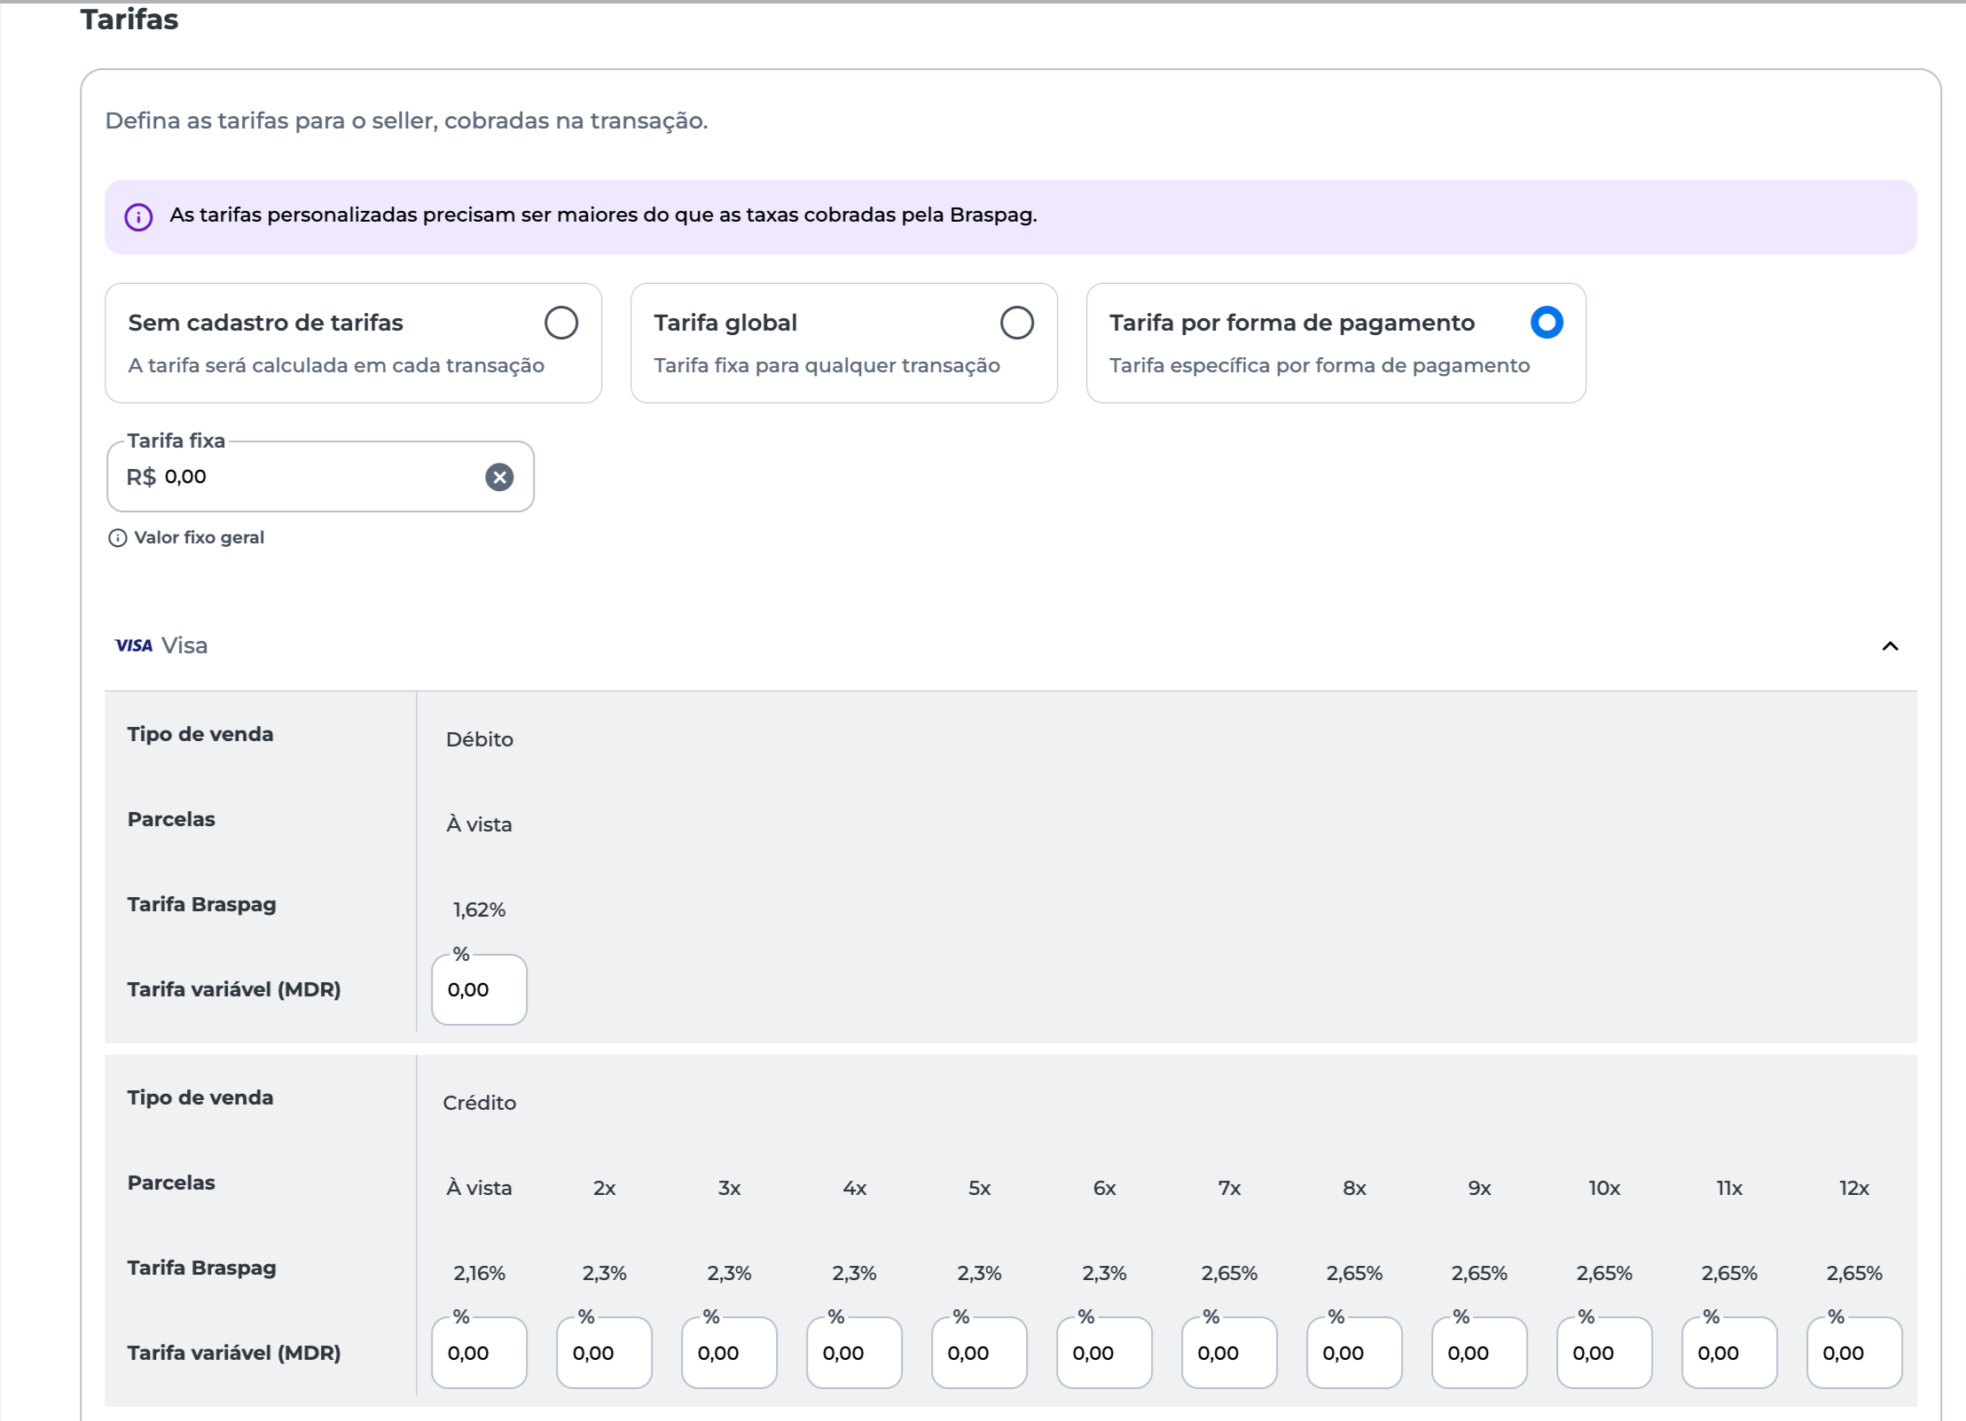
Task: Click the Crédito 9x MDR input
Action: [1479, 1354]
